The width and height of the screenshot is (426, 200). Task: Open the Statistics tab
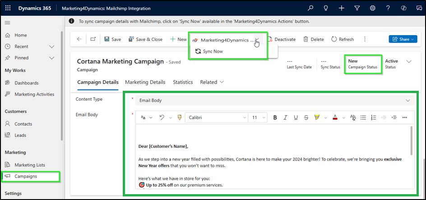click(183, 82)
